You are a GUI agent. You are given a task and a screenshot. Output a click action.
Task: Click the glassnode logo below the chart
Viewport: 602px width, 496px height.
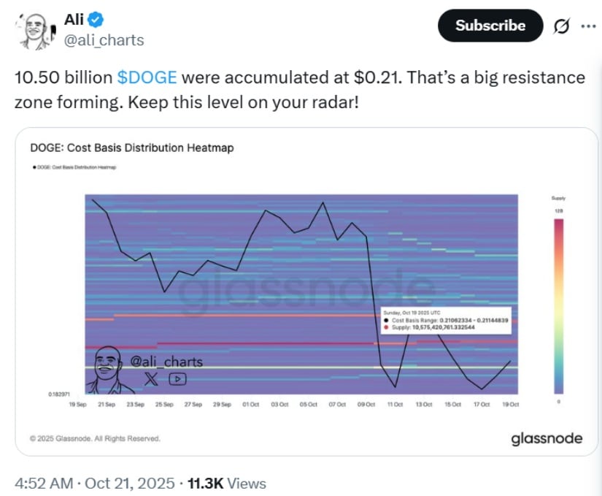click(x=547, y=438)
